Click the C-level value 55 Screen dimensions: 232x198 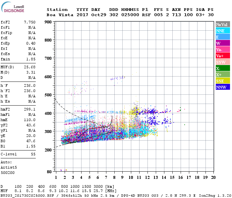(x=33, y=154)
